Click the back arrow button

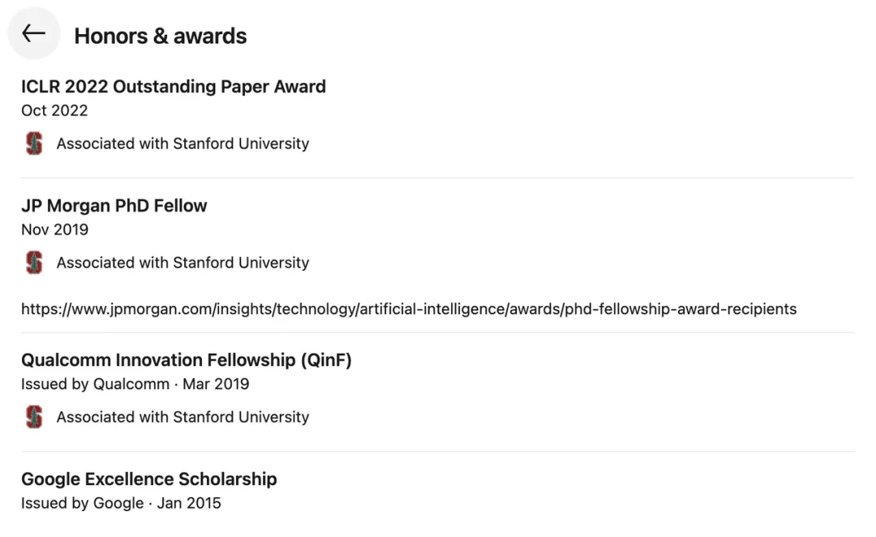point(33,33)
